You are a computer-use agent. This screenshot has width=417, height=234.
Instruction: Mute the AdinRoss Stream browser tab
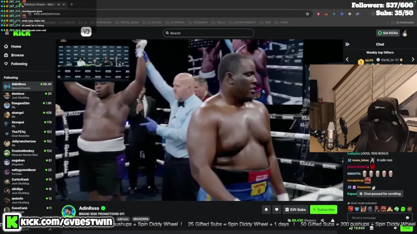point(59,5)
